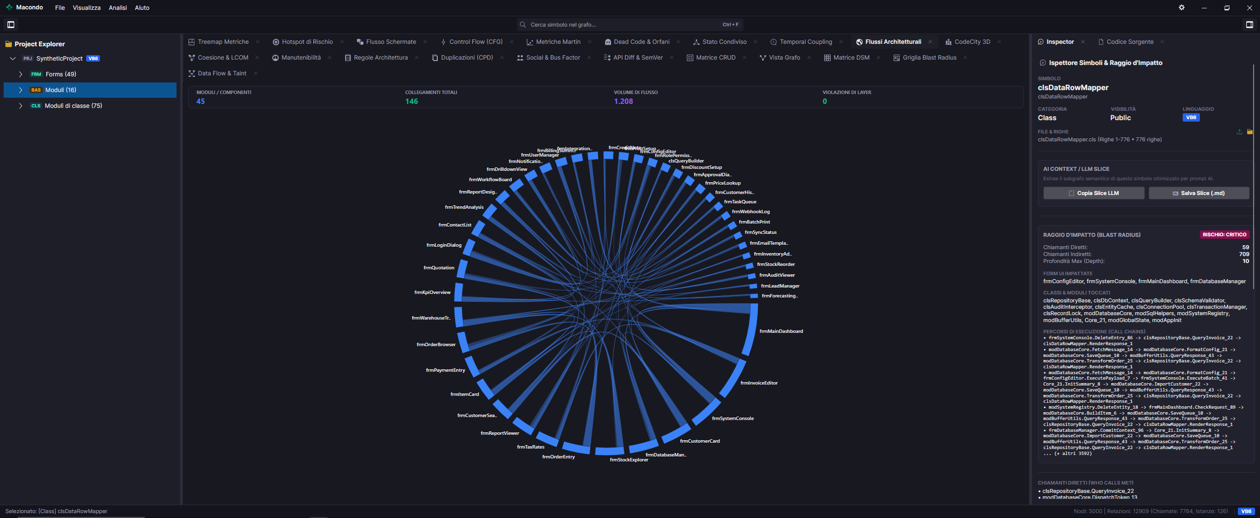The height and width of the screenshot is (518, 1260).
Task: Open the File menu
Action: pyautogui.click(x=60, y=8)
